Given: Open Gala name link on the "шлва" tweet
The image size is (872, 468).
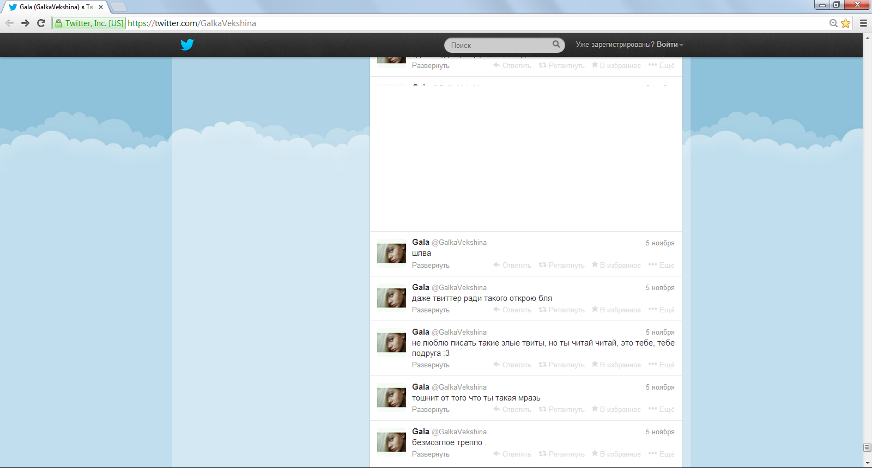Looking at the screenshot, I should [x=421, y=242].
